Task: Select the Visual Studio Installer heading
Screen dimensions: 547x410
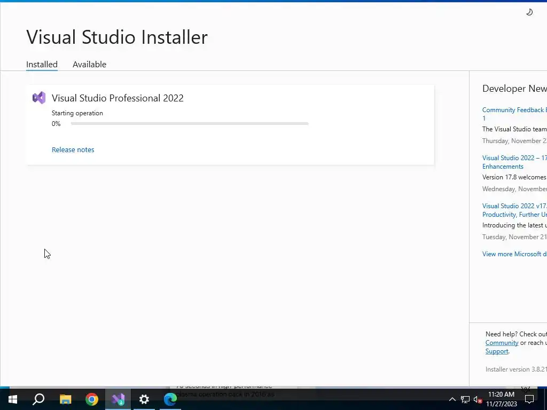Action: [117, 37]
